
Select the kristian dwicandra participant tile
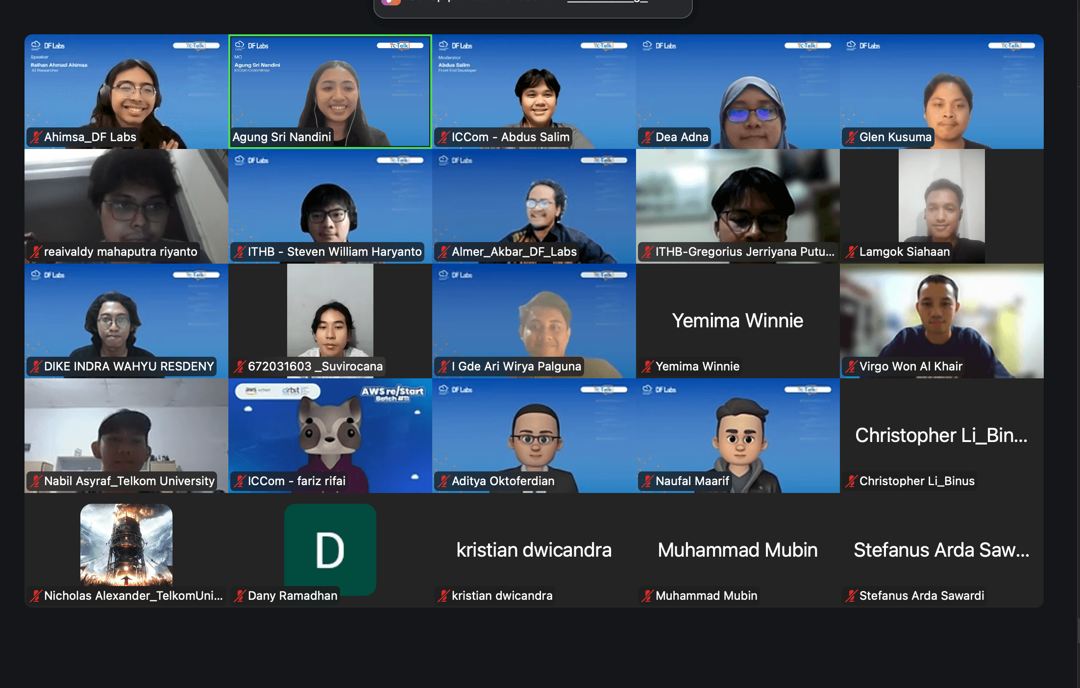(x=534, y=550)
